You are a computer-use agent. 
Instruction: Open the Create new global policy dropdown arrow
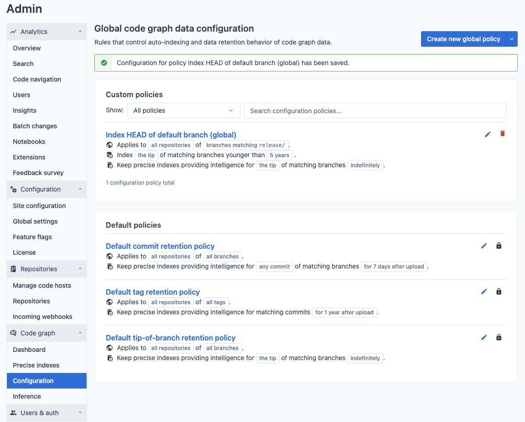coord(512,39)
